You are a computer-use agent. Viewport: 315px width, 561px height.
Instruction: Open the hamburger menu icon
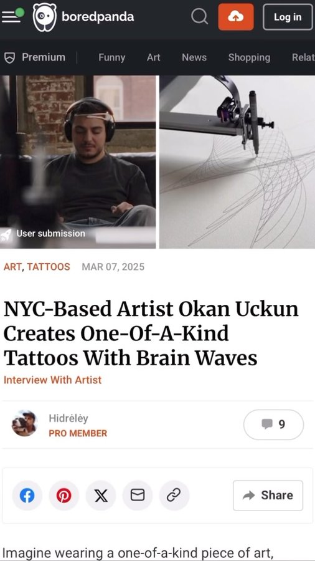pyautogui.click(x=11, y=17)
